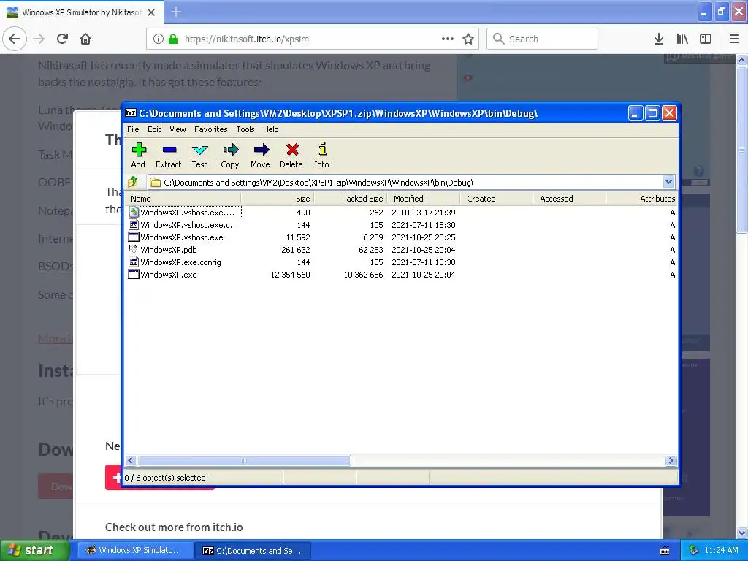Click the 2010-03-17 21:39 modified date
748x561 pixels.
(423, 213)
